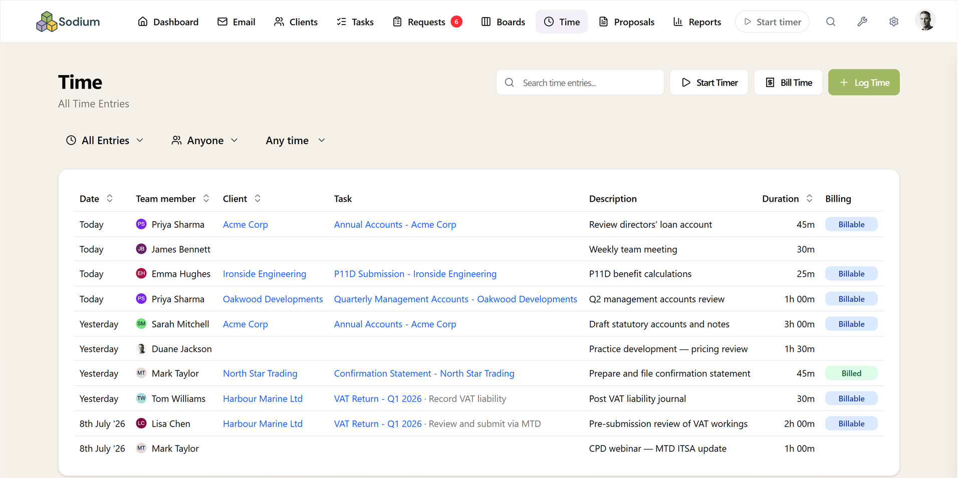This screenshot has height=478, width=958.
Task: Open Harbour Marine Ltd in Tom Williams row
Action: pos(263,399)
